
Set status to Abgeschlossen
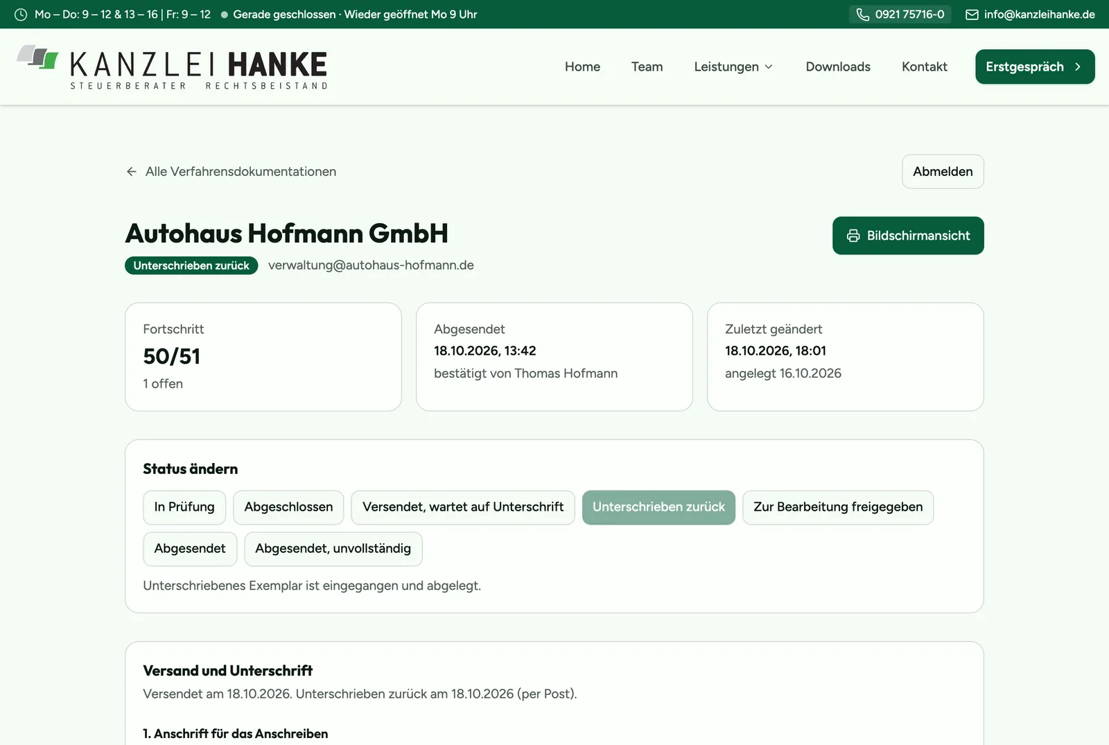click(x=288, y=507)
